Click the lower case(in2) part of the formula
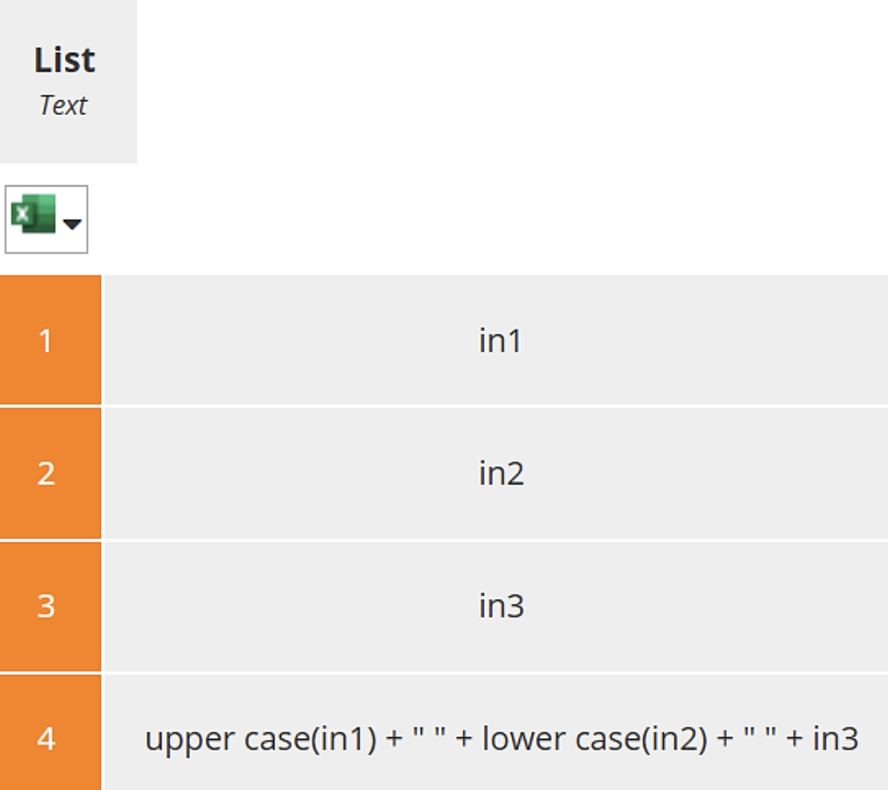 [595, 739]
